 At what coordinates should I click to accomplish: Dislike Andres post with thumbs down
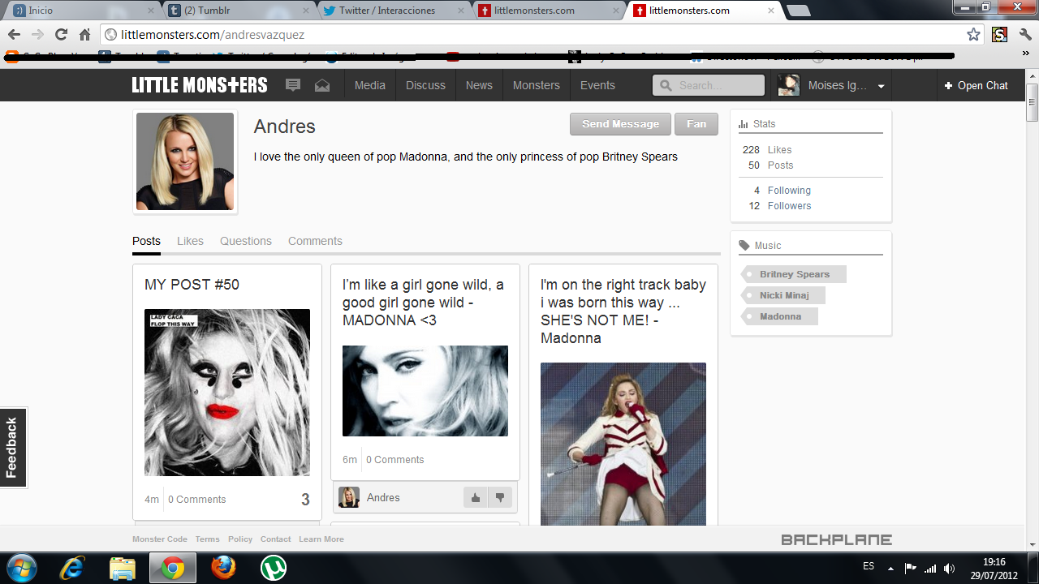pos(500,498)
